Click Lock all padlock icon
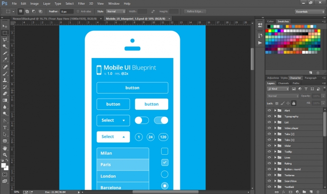The height and width of the screenshot is (194, 327). pyautogui.click(x=294, y=103)
